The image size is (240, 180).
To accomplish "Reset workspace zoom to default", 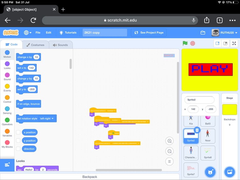I will (x=169, y=161).
